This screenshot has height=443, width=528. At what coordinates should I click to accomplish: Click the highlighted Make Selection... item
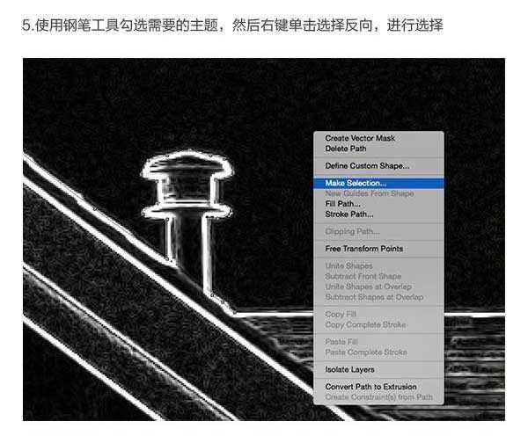pos(356,183)
